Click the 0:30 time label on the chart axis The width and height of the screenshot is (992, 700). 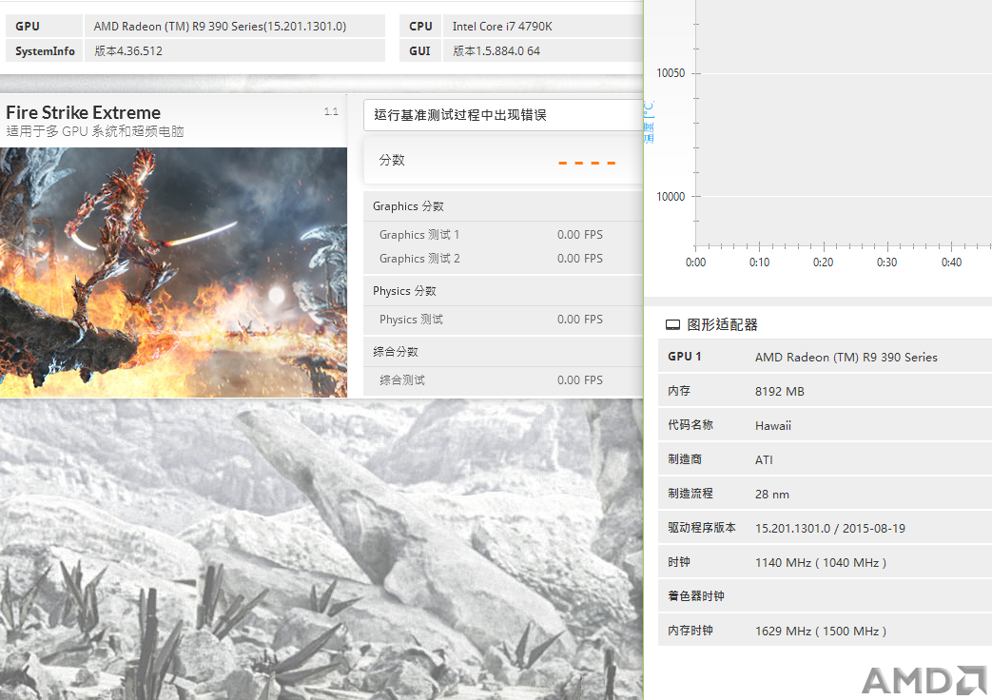887,262
